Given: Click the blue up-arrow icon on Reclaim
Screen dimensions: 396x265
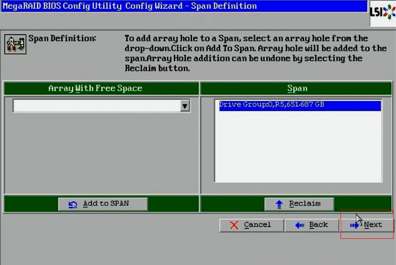Looking at the screenshot, I should tap(280, 204).
